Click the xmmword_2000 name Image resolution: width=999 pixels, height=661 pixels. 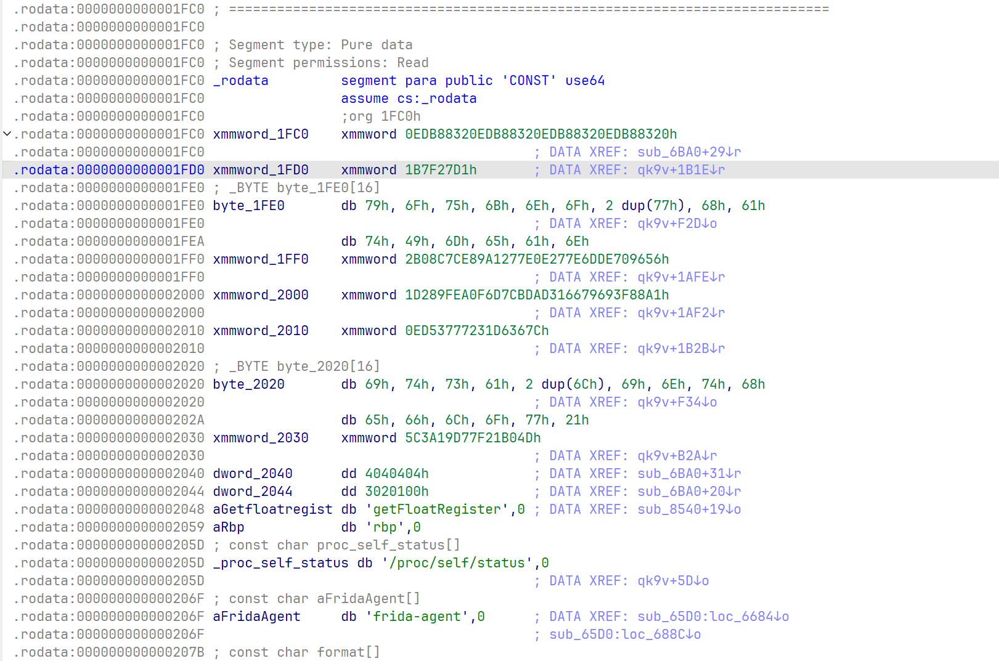[x=260, y=294]
